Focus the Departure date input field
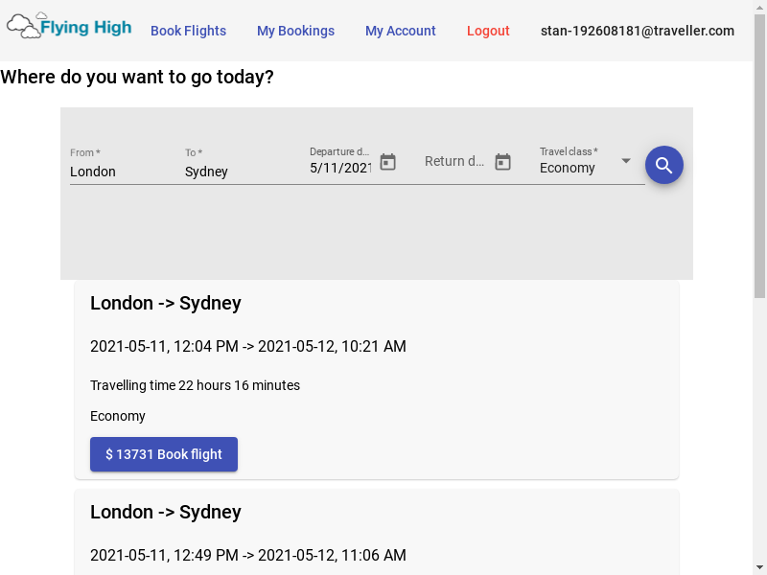This screenshot has width=767, height=575. 339,168
